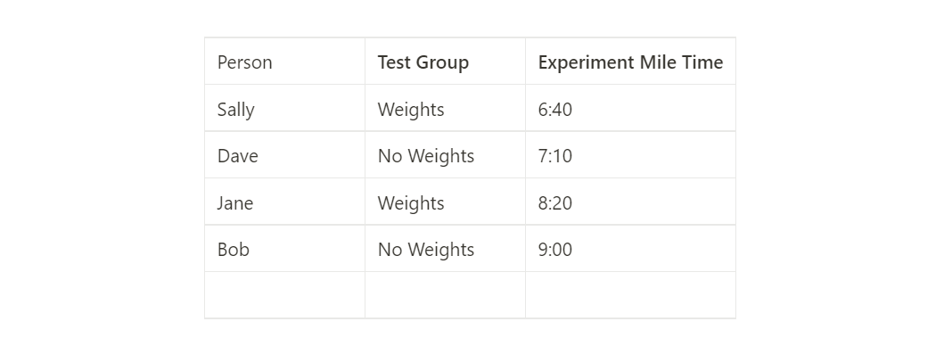Click the Experiment Mile Time header
This screenshot has width=952, height=363.
coord(630,62)
